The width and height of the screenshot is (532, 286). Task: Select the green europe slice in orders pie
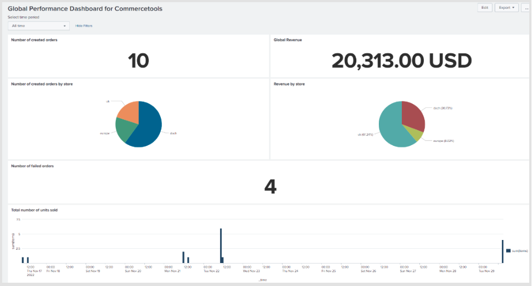point(125,129)
